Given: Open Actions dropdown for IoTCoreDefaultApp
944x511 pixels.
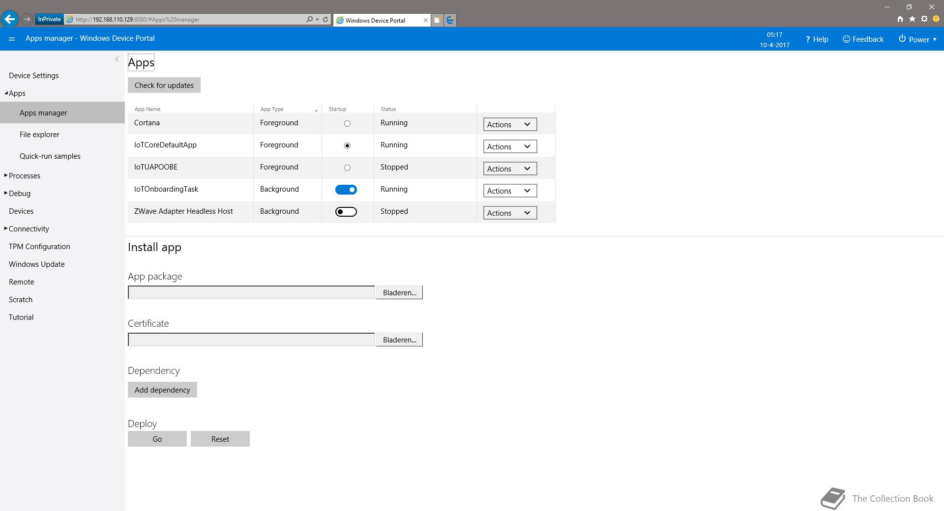Looking at the screenshot, I should [x=510, y=146].
